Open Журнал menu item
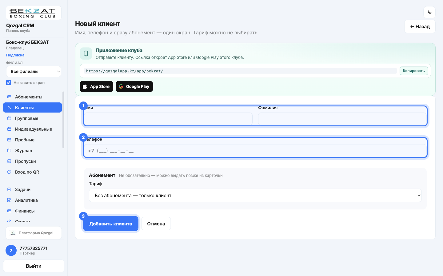The image size is (443, 276). [x=32, y=151]
